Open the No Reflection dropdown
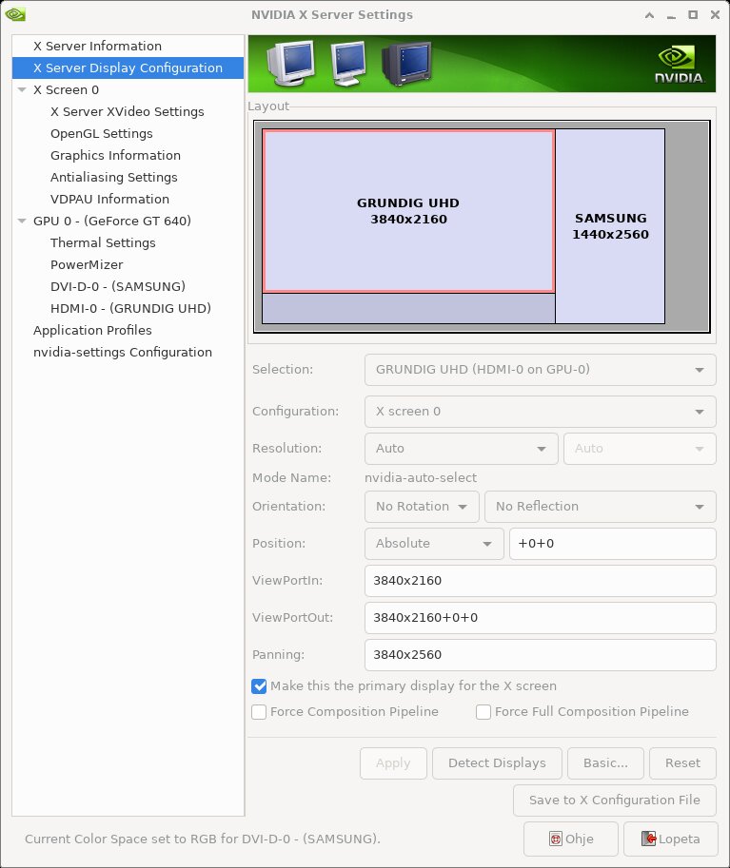The image size is (730, 868). point(601,507)
